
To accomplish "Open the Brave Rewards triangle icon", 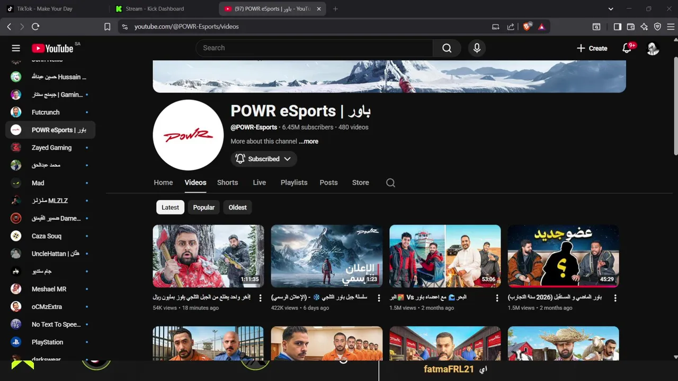I will [541, 26].
